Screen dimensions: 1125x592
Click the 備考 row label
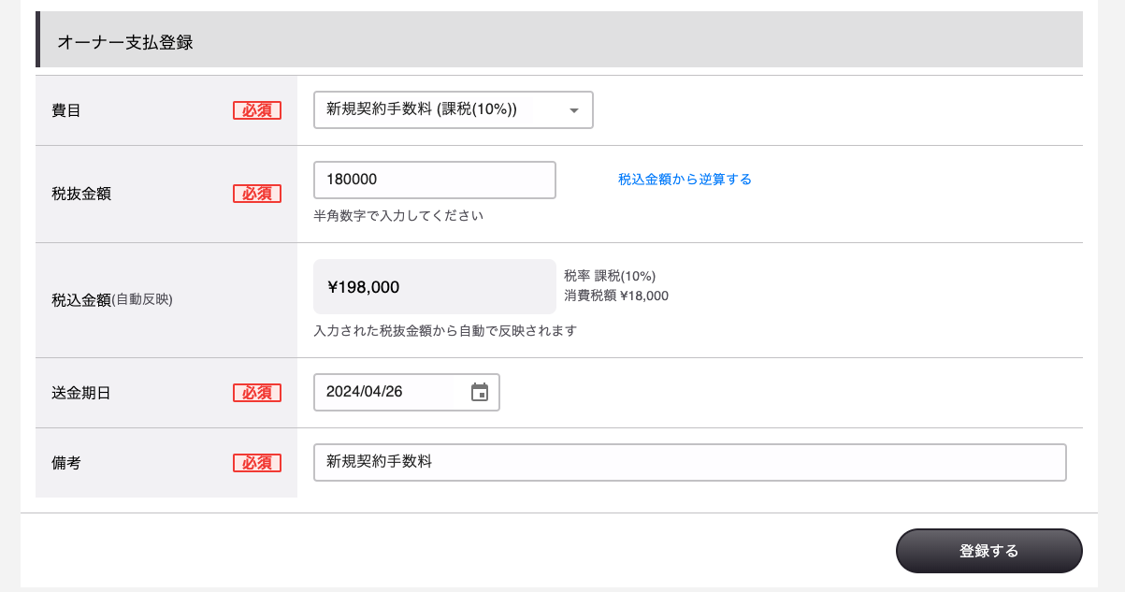66,463
